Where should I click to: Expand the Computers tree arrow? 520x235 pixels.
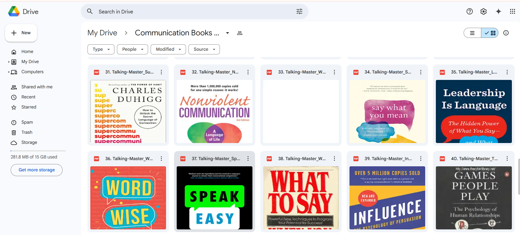pyautogui.click(x=9, y=72)
